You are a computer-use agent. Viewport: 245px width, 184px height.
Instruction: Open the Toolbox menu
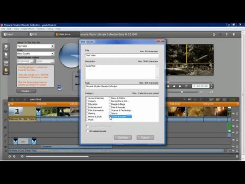click(x=41, y=29)
